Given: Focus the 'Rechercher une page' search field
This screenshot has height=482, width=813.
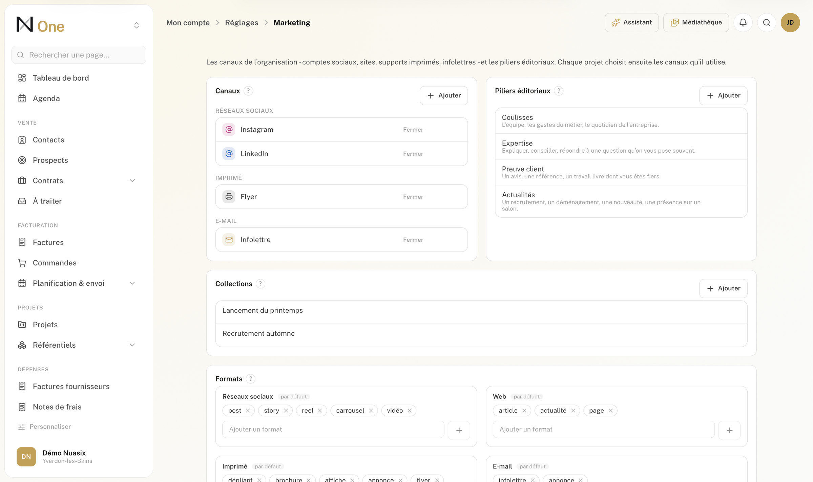Looking at the screenshot, I should (79, 55).
